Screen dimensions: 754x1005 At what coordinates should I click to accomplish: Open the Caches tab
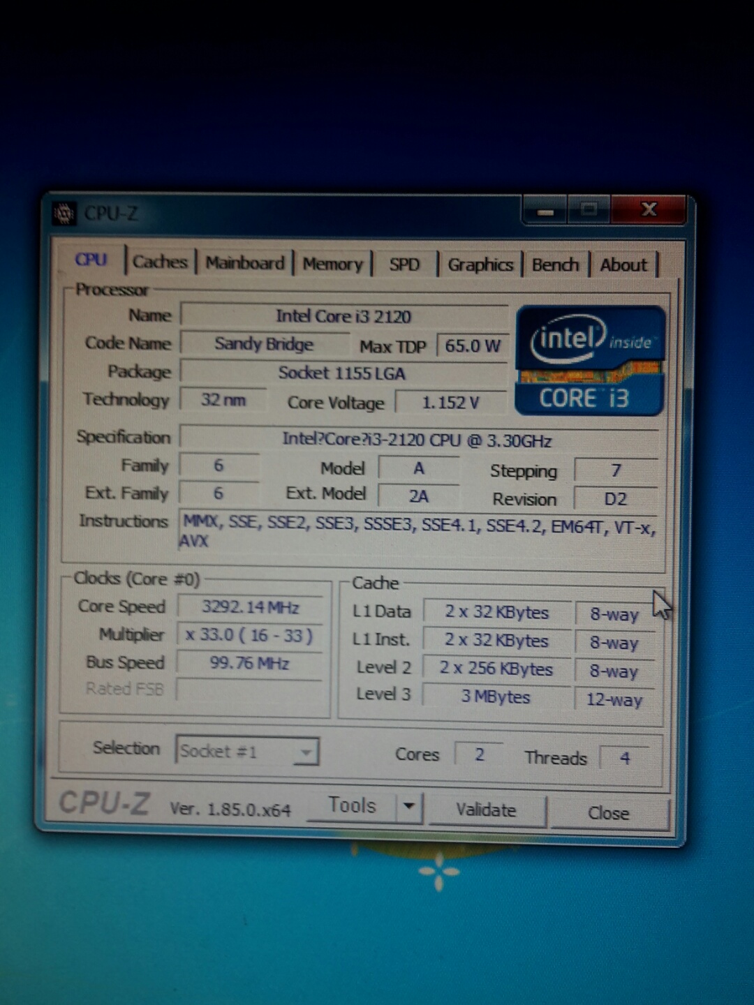160,262
